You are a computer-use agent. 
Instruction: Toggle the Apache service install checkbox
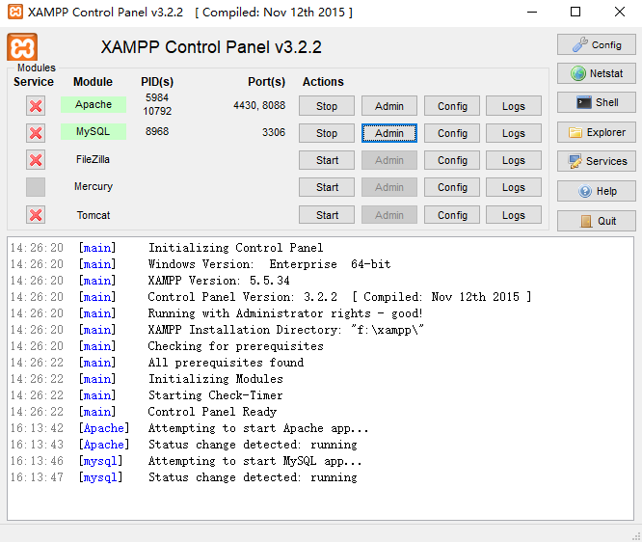pos(36,106)
